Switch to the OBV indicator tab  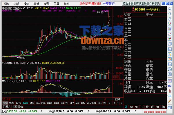click(x=72, y=103)
